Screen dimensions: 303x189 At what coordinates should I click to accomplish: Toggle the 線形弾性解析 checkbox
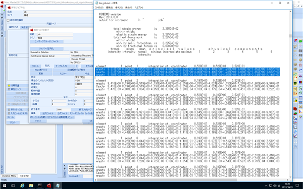click(8, 20)
